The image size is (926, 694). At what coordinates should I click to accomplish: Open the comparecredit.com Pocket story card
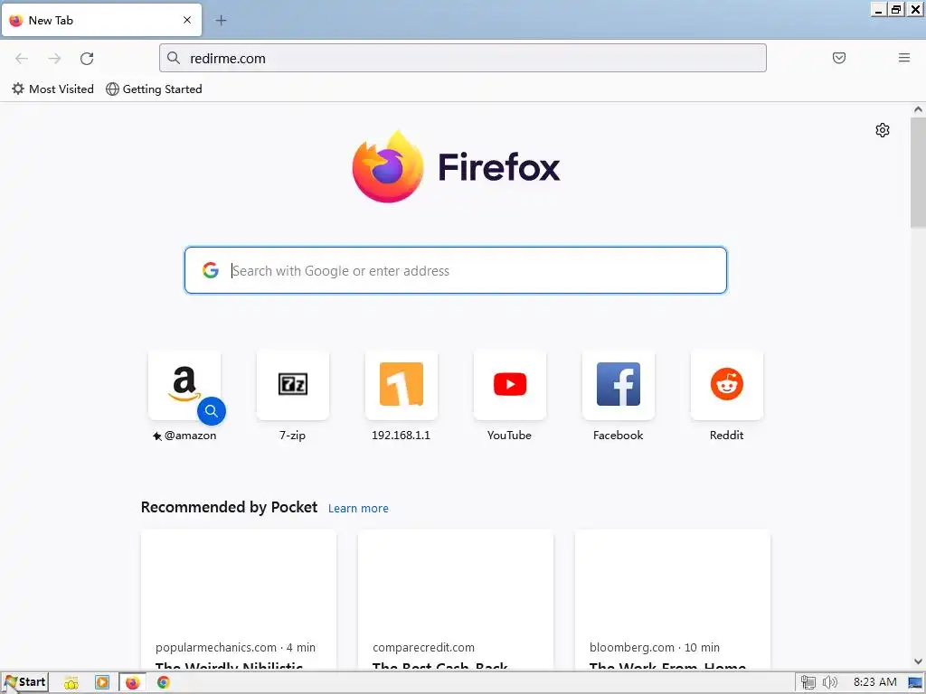[456, 599]
